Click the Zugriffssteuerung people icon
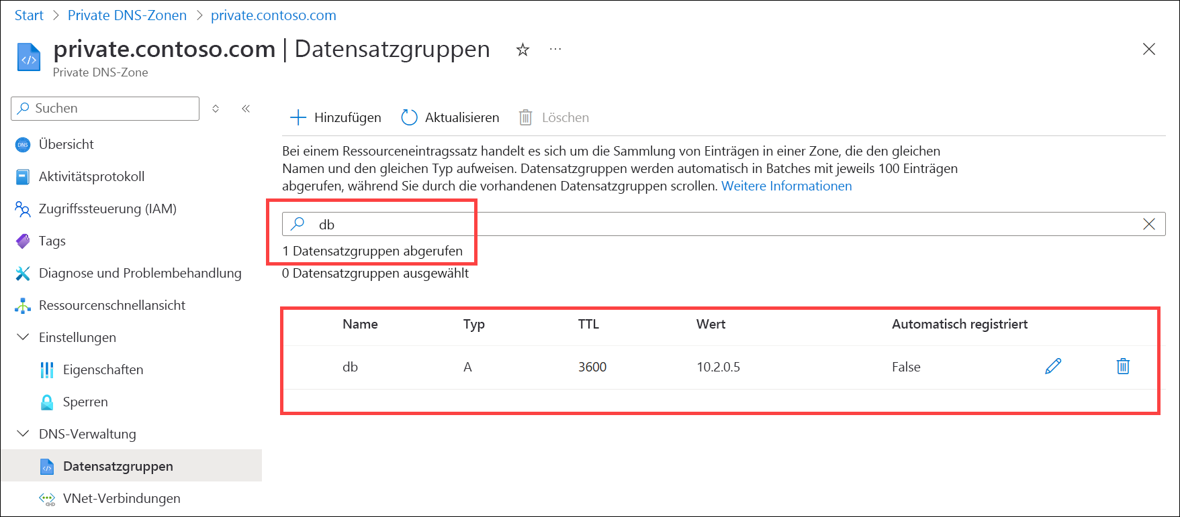The height and width of the screenshot is (517, 1180). (23, 209)
